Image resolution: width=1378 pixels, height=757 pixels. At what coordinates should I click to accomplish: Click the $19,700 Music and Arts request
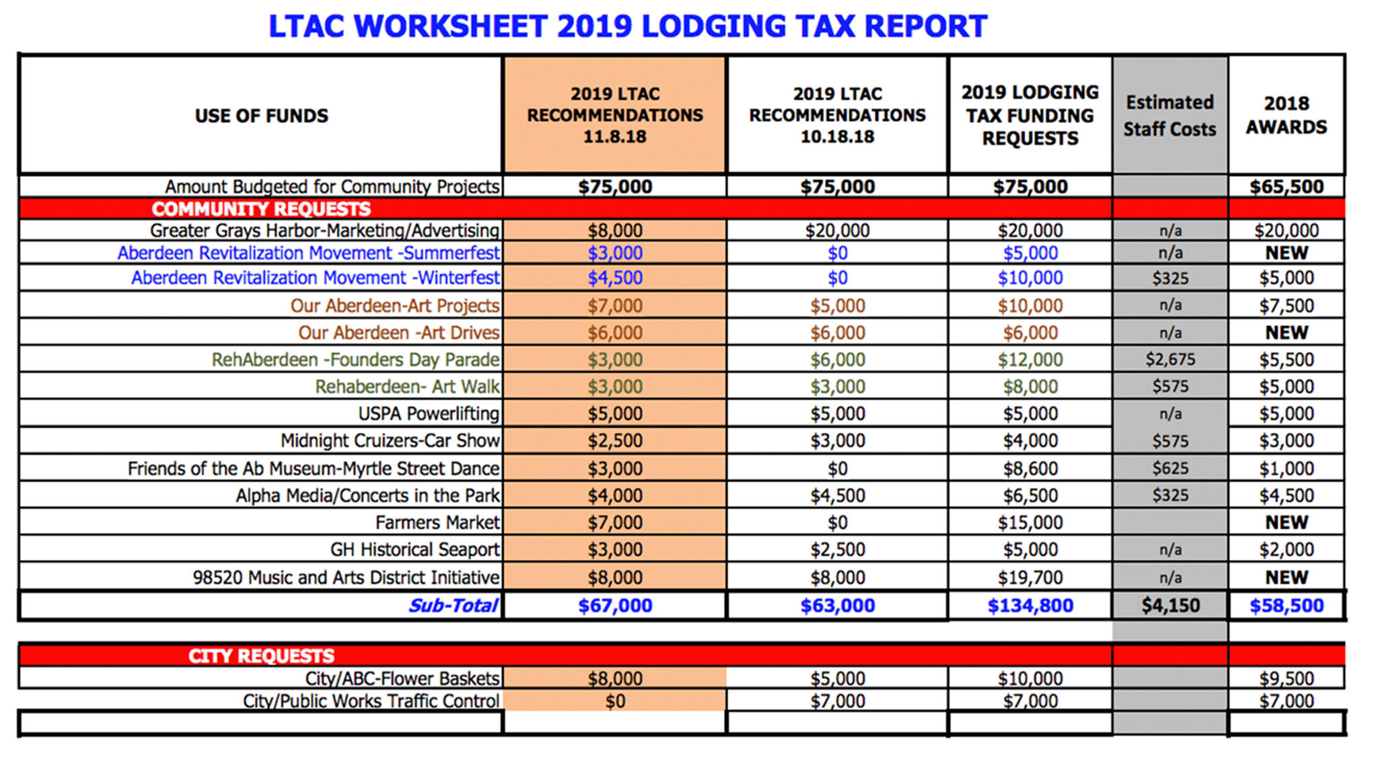[x=1029, y=577]
